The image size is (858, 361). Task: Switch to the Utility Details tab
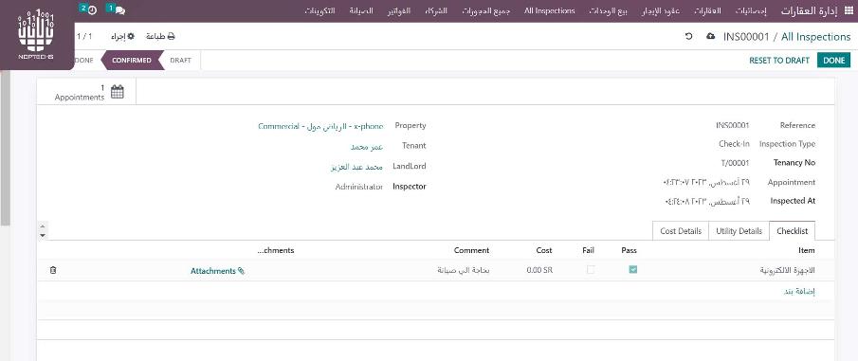click(x=739, y=231)
